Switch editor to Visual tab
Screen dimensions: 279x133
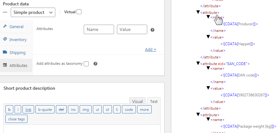point(137,101)
